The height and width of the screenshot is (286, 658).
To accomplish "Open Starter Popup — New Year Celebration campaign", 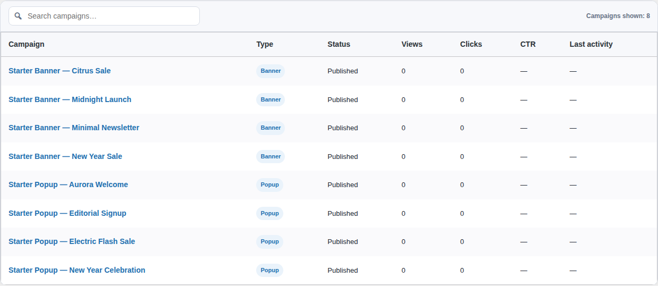I will [x=77, y=270].
